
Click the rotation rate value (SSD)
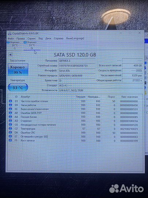pyautogui.click(x=132, y=70)
